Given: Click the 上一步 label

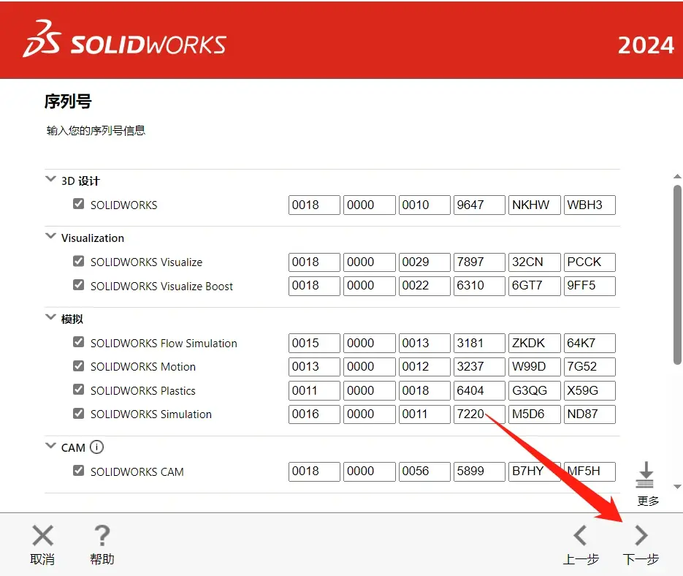Looking at the screenshot, I should pyautogui.click(x=581, y=559).
